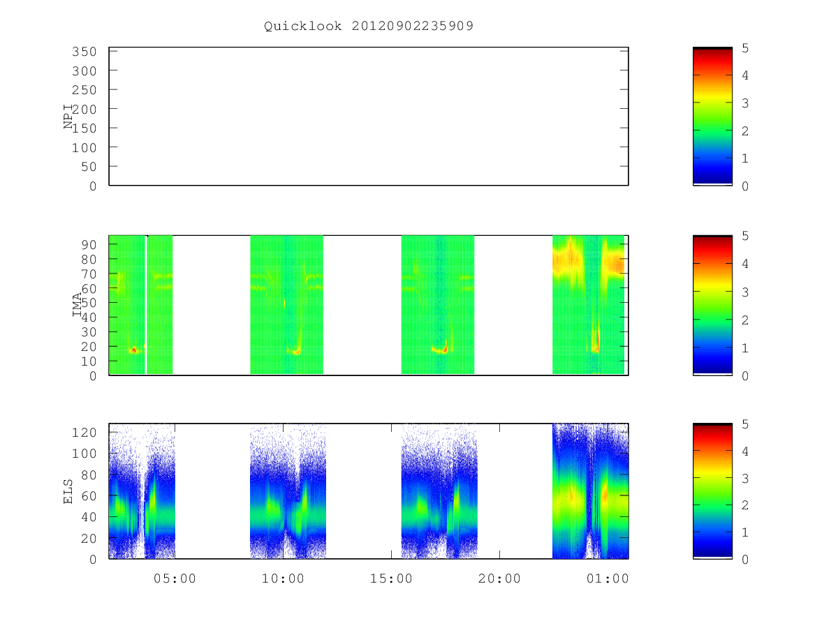838x628 pixels.
Task: Click the 70 tick on IMA axis
Action: [89, 274]
